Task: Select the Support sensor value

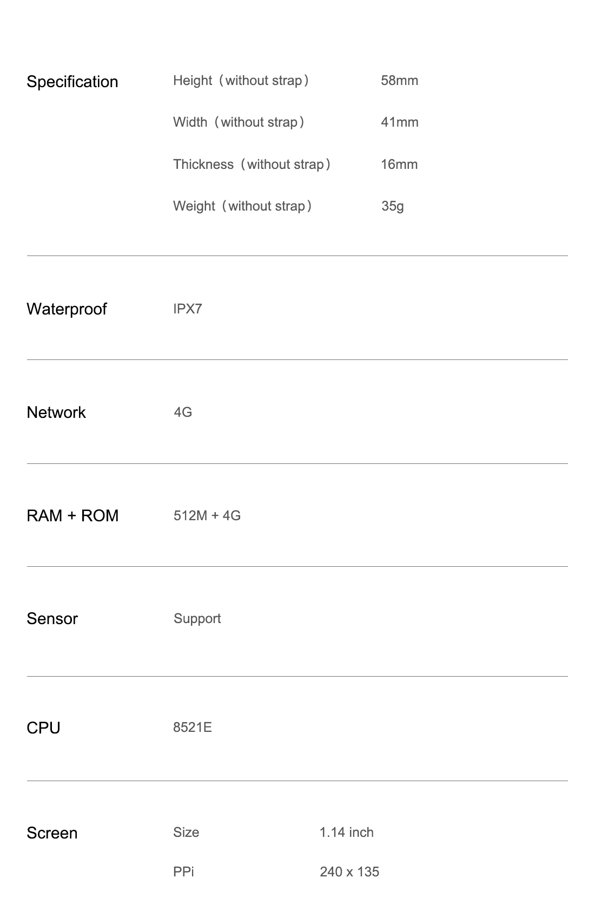Action: pos(197,619)
